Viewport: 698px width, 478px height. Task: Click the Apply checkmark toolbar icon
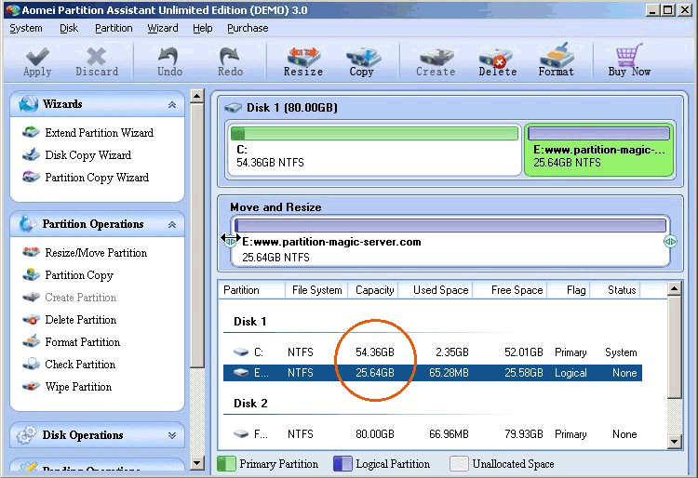click(x=37, y=57)
